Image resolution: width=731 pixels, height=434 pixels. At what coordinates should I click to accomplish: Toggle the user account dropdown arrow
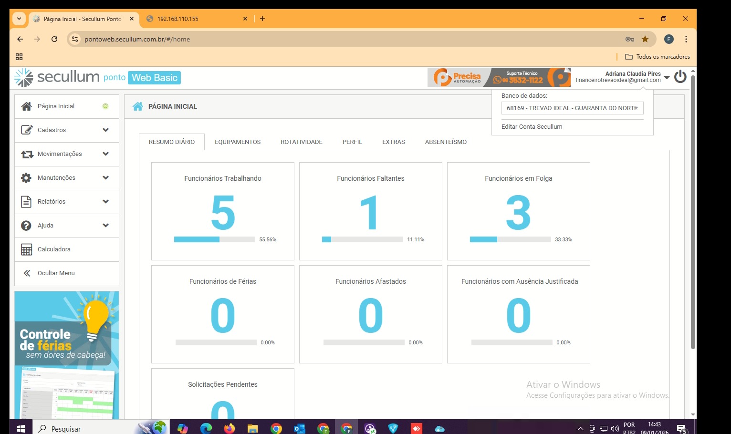point(667,77)
